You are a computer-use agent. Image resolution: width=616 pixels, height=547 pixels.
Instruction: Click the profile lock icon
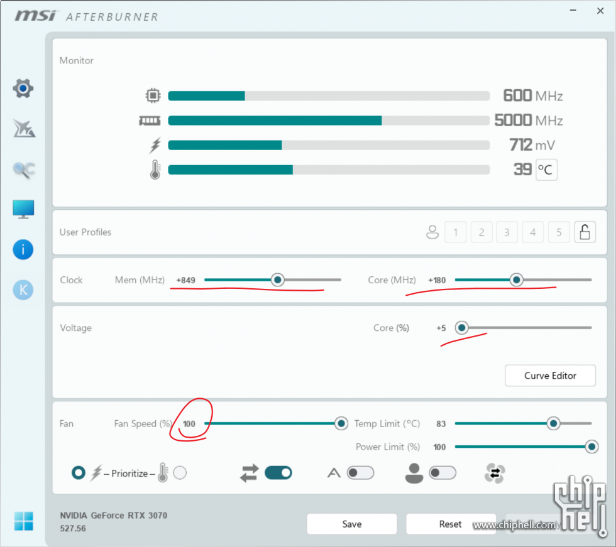[585, 232]
